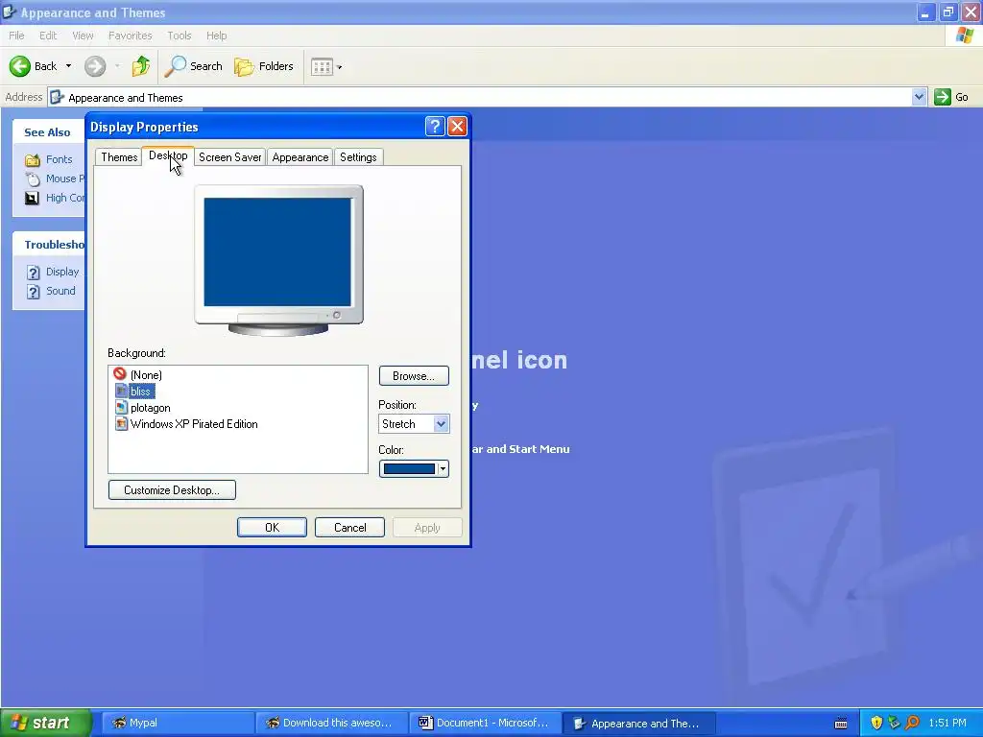983x737 pixels.
Task: Minimize the Appearance and Themes window
Action: [x=925, y=12]
